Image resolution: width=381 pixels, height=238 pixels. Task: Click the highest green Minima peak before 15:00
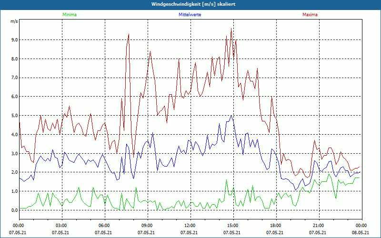227,180
